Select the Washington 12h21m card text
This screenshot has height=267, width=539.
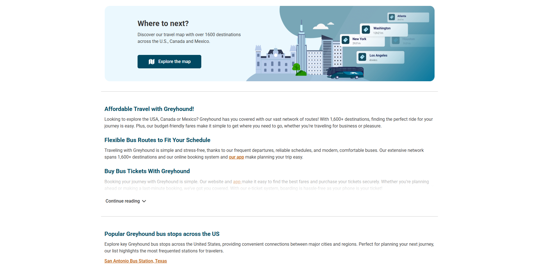coord(382,30)
